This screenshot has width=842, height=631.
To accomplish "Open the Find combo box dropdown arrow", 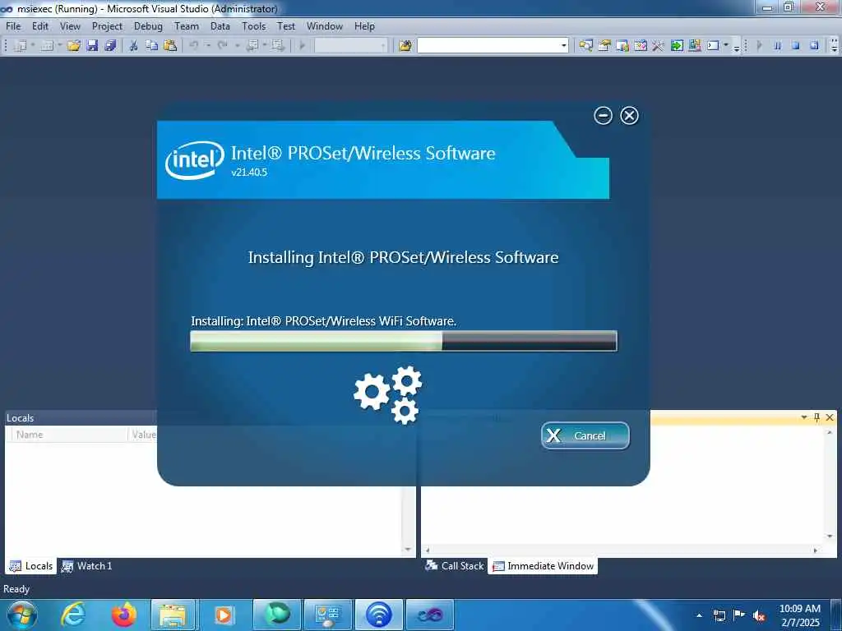I will (564, 46).
